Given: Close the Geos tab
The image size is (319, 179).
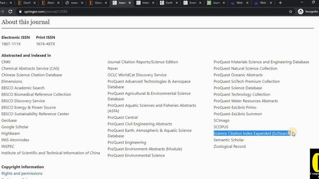Looking at the screenshot, I should point(106,3).
